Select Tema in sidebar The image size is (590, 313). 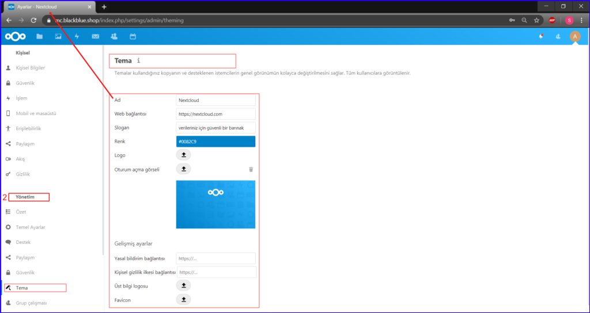pyautogui.click(x=22, y=288)
